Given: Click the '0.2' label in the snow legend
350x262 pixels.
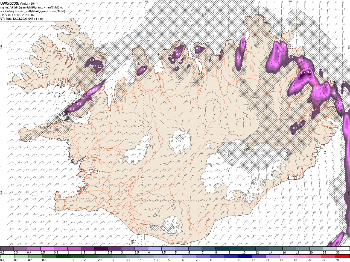Looking at the screenshot, I should pyautogui.click(x=2, y=252).
